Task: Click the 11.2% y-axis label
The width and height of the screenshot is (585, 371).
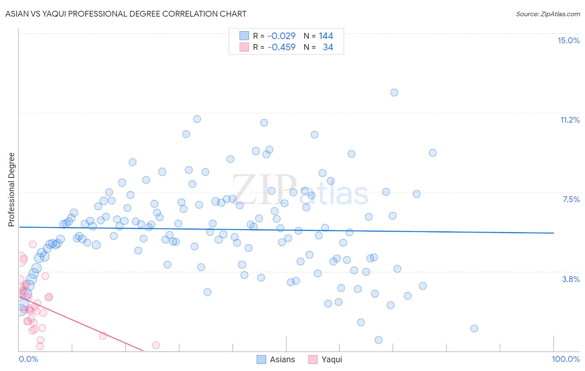Action: point(570,120)
